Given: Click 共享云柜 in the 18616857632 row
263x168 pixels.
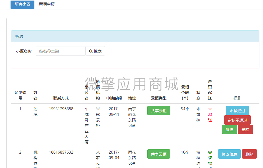Looking at the screenshot, I should (x=159, y=154).
